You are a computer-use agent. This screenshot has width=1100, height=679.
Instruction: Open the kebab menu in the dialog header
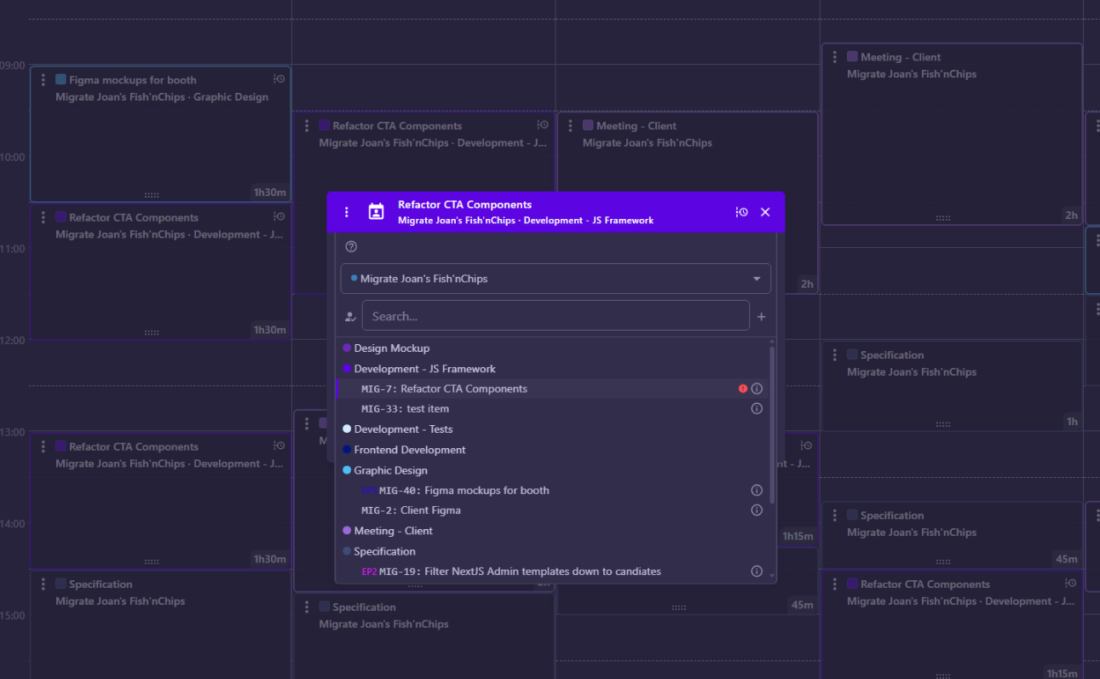coord(346,211)
